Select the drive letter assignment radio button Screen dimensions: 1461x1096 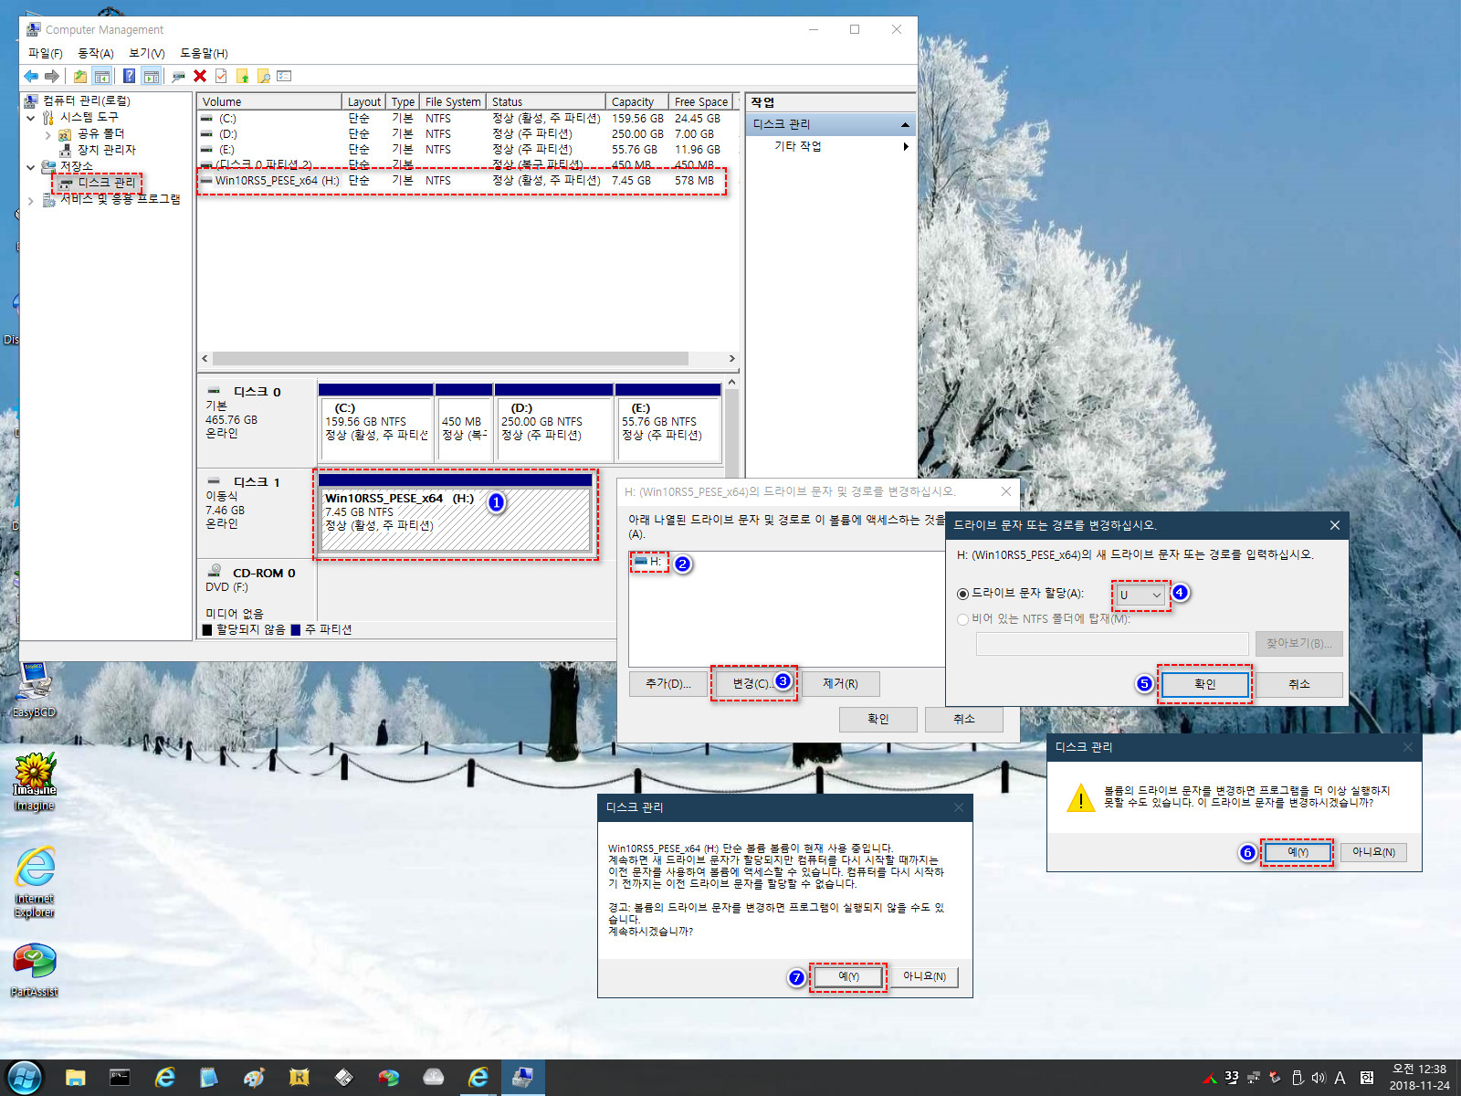962,594
